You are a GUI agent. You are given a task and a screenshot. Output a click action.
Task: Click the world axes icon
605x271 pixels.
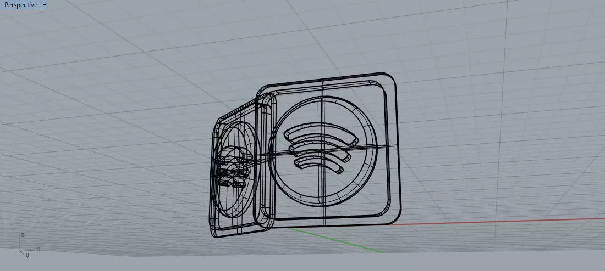point(29,245)
